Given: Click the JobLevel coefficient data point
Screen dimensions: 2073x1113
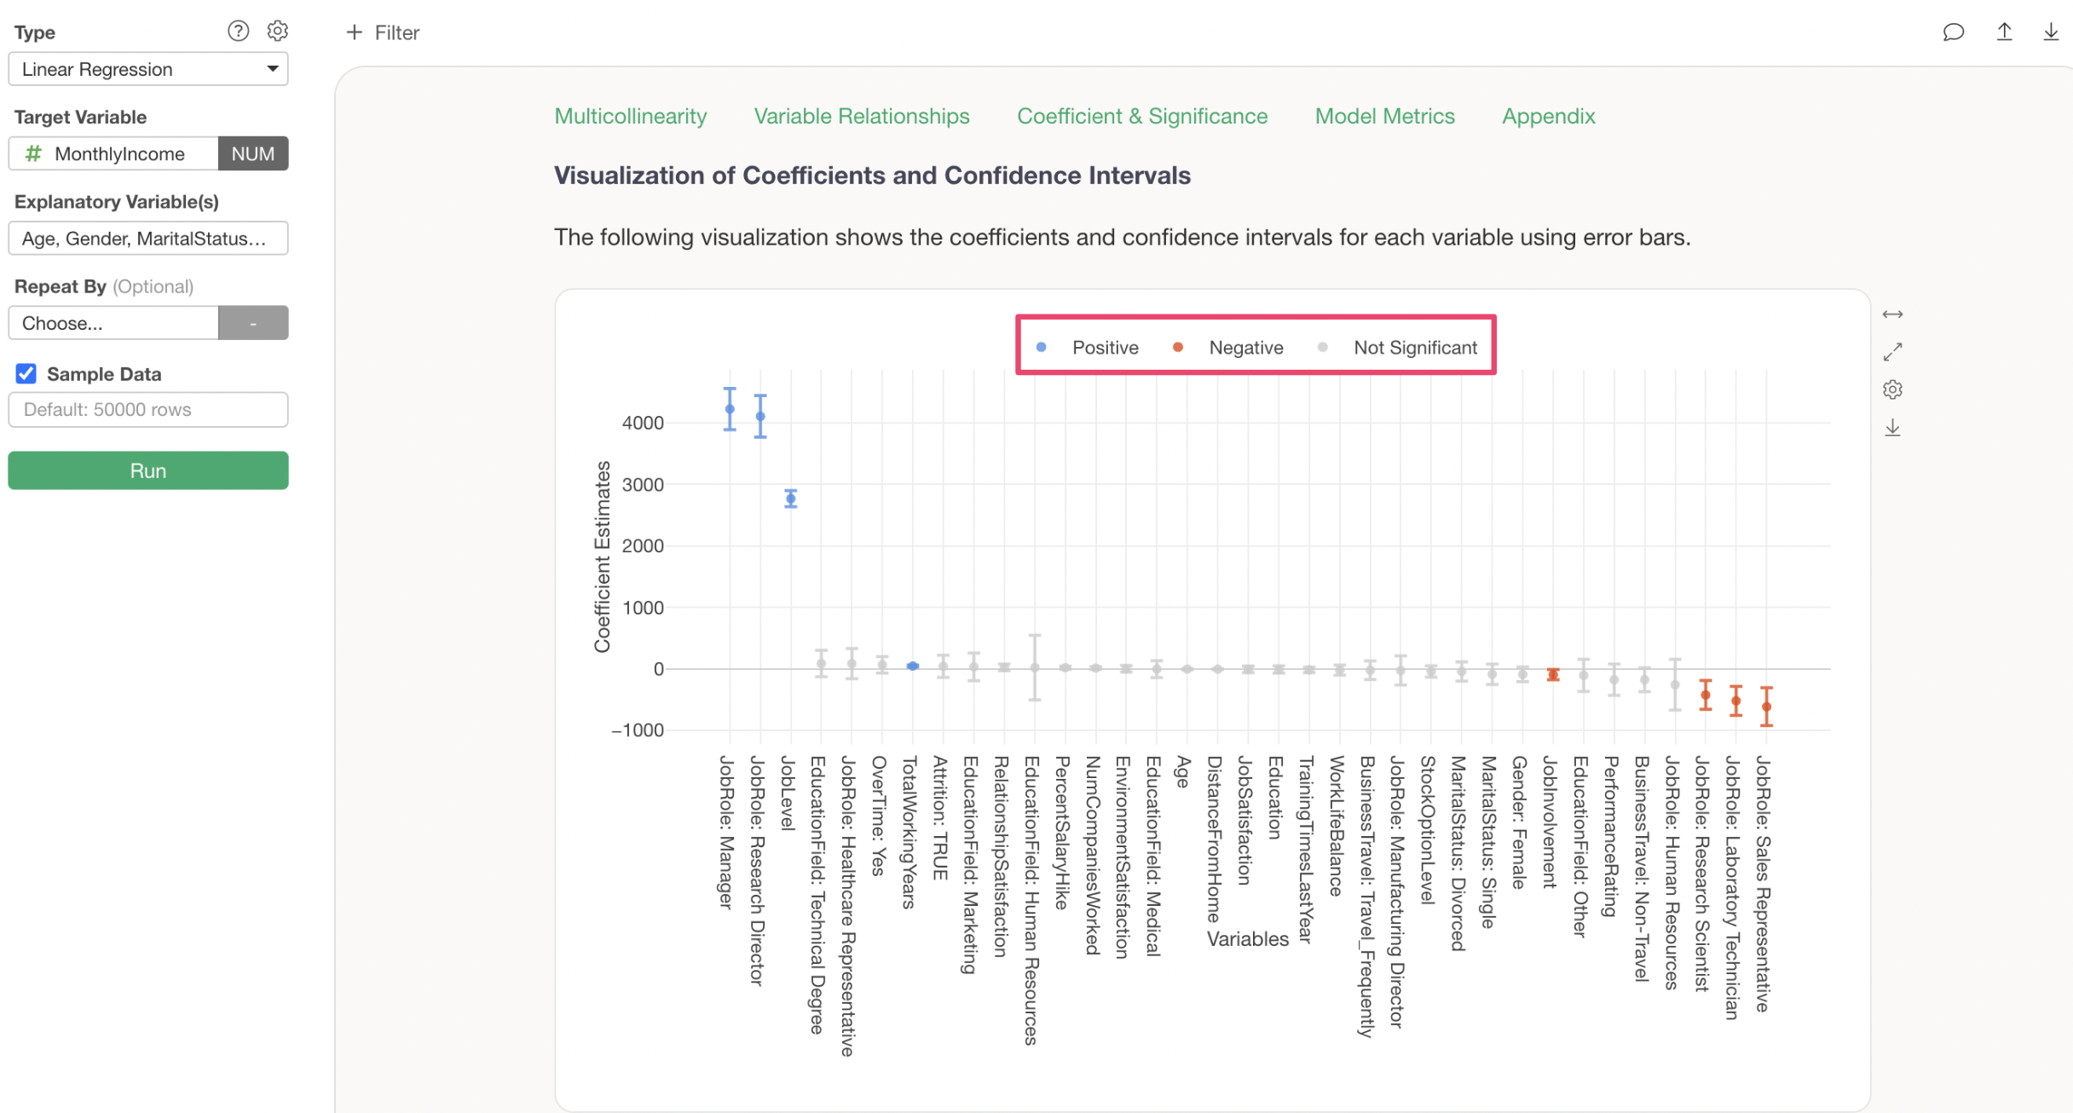Looking at the screenshot, I should click(791, 499).
